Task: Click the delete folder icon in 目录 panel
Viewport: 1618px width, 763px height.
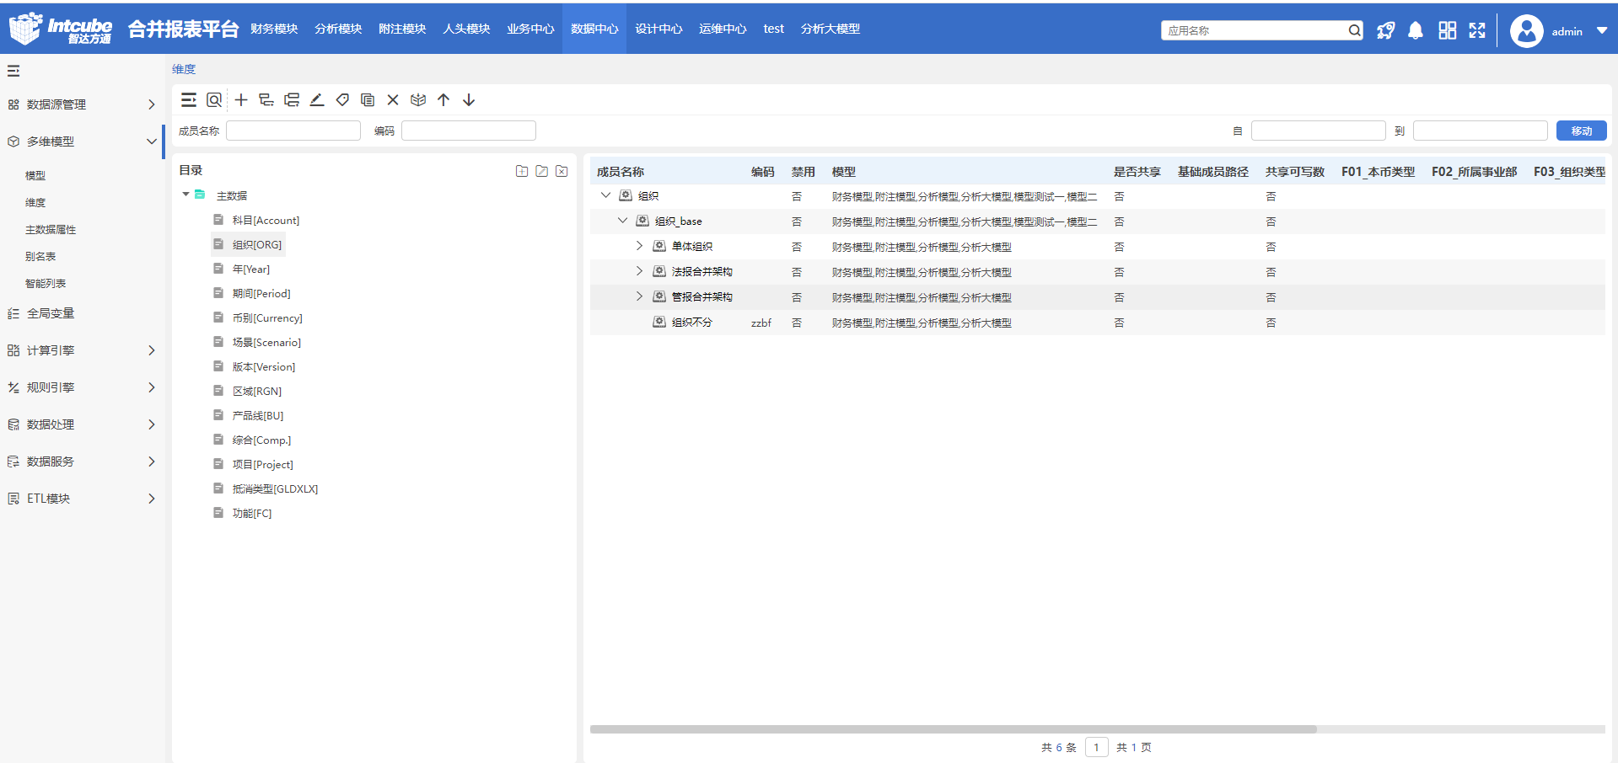Action: [562, 171]
